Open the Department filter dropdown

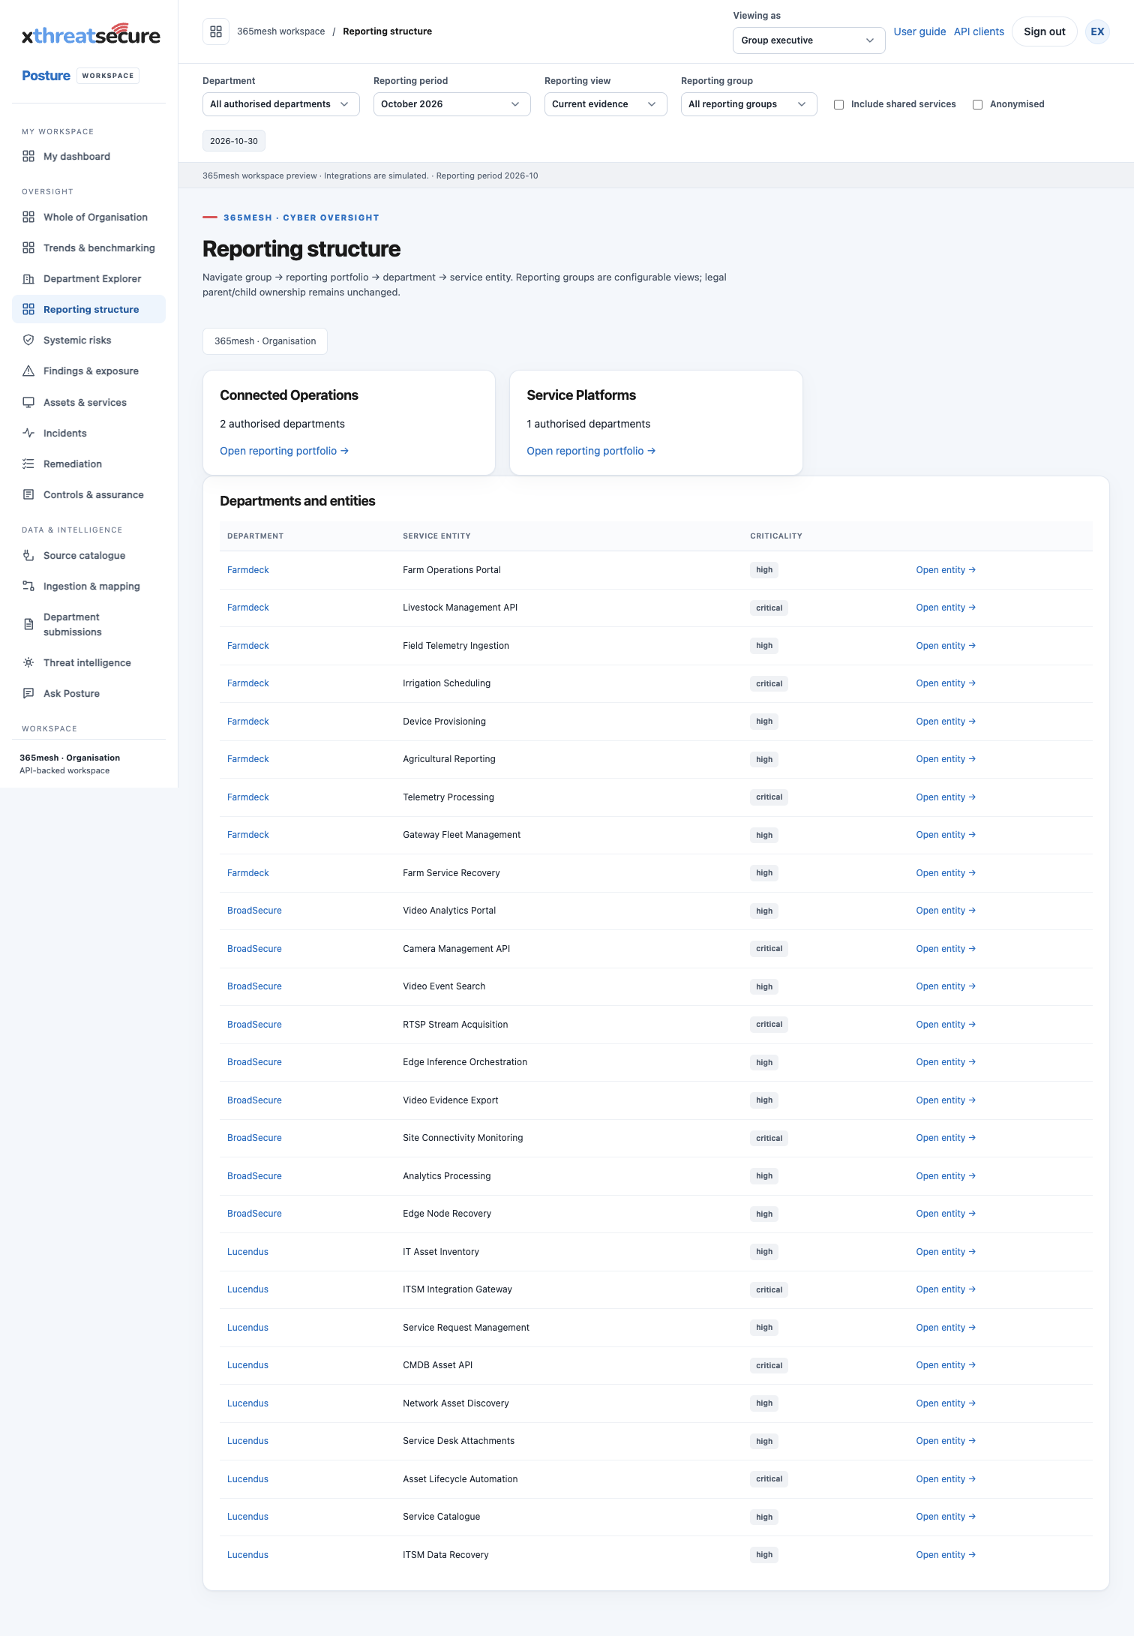coord(281,104)
